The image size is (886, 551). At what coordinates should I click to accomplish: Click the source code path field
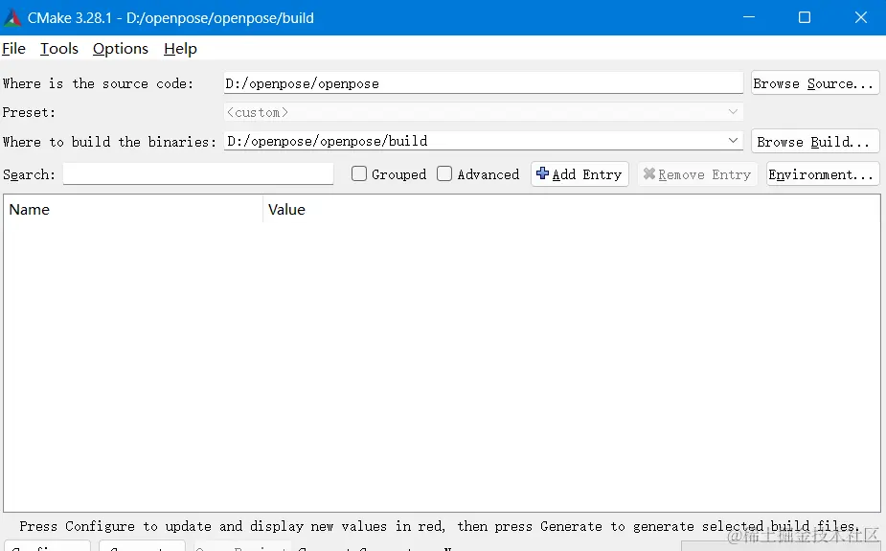[483, 83]
